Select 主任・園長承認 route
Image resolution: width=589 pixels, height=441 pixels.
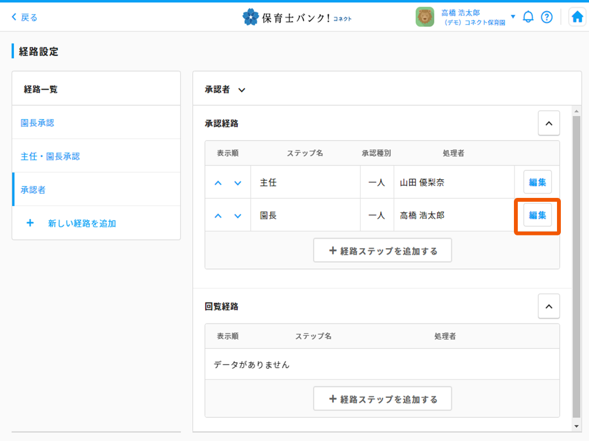tap(50, 157)
